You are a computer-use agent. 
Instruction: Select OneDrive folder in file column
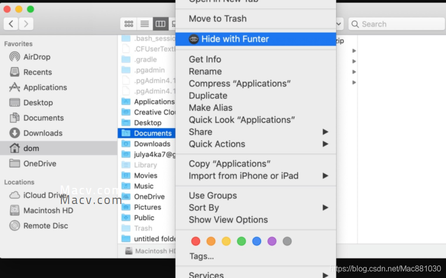(x=147, y=196)
